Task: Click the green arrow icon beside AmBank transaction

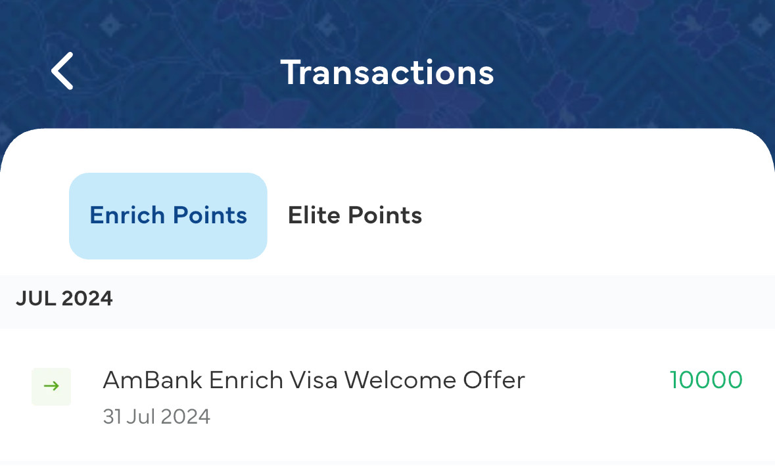Action: (51, 386)
